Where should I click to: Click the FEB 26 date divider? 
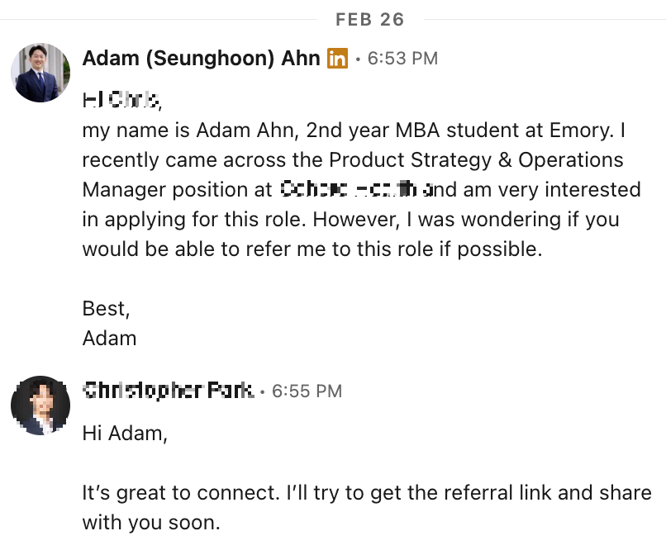click(369, 19)
